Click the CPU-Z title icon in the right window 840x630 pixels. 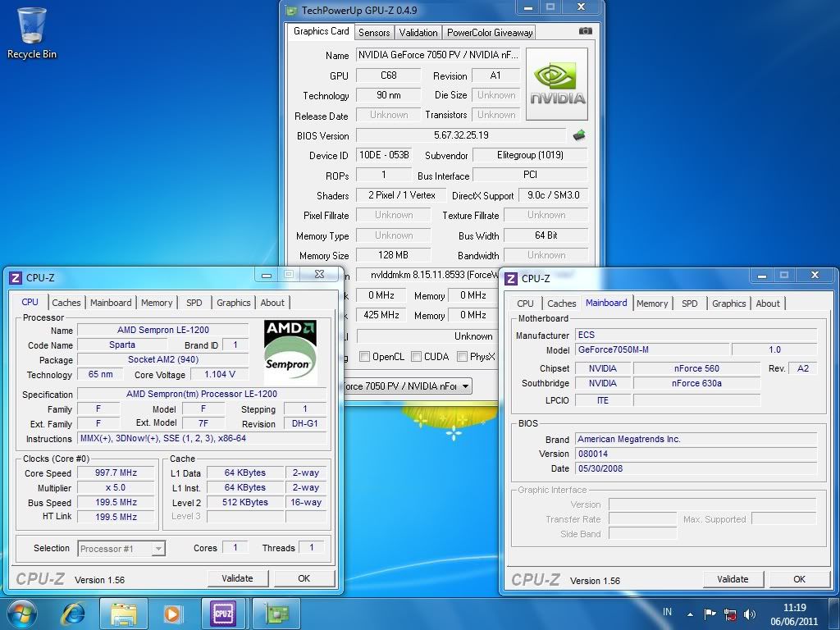pos(511,279)
